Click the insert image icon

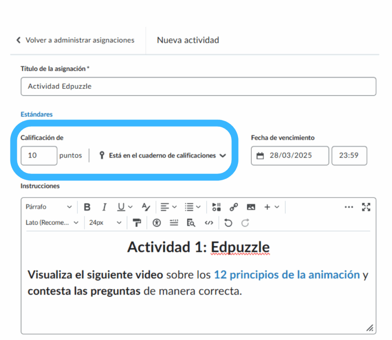tap(251, 207)
